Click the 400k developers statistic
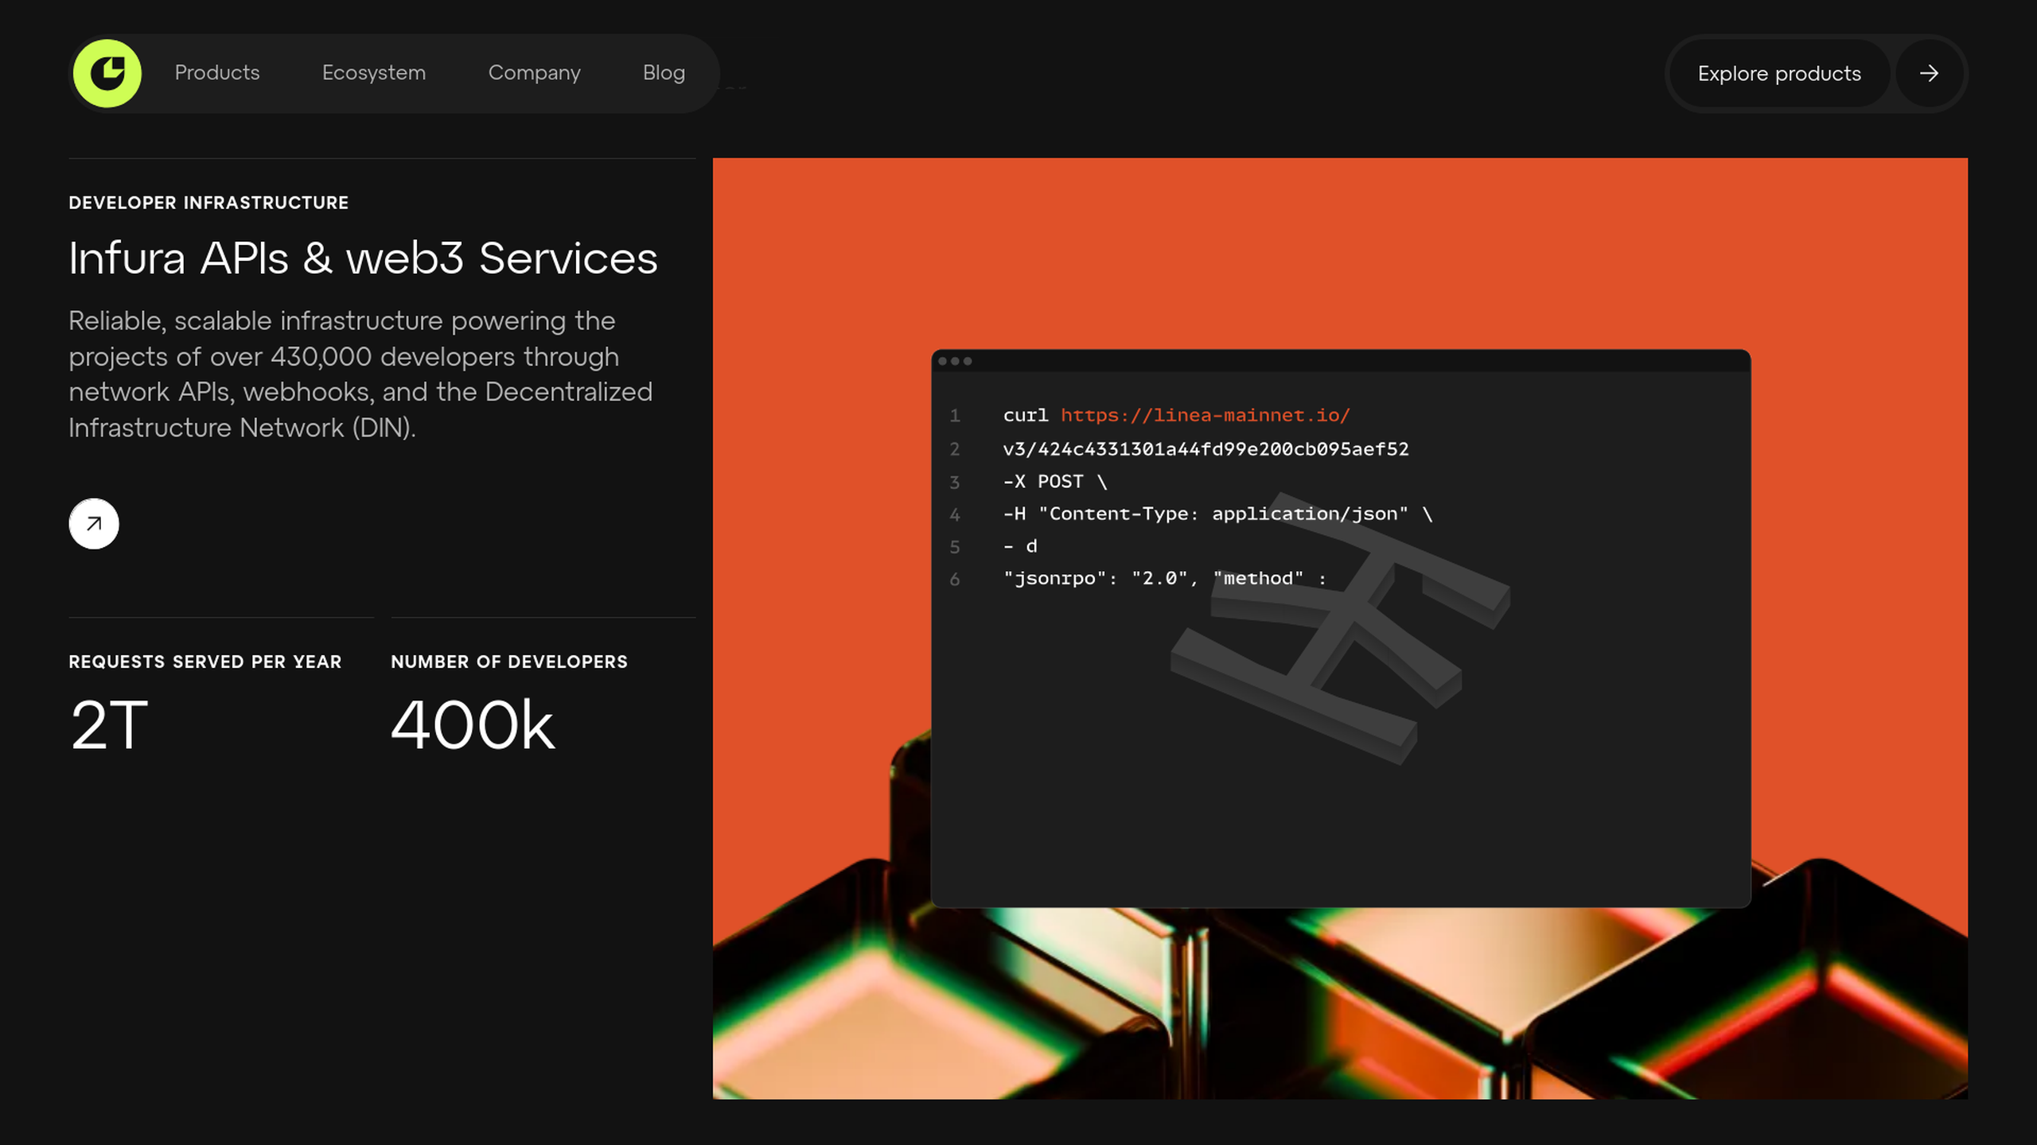 (x=473, y=725)
